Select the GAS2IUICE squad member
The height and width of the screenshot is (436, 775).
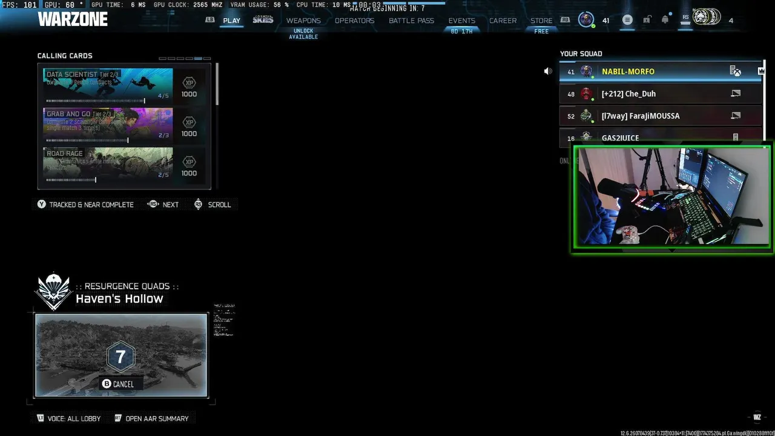pyautogui.click(x=661, y=137)
